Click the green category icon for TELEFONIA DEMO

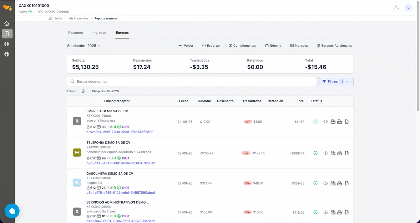(77, 152)
